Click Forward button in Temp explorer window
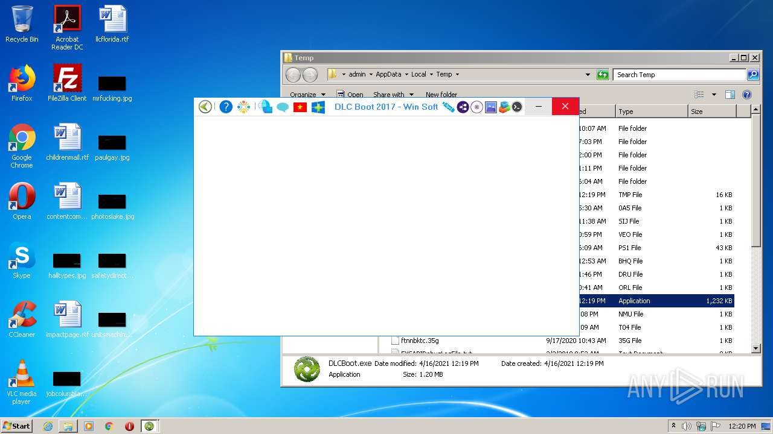The height and width of the screenshot is (434, 773). (310, 75)
